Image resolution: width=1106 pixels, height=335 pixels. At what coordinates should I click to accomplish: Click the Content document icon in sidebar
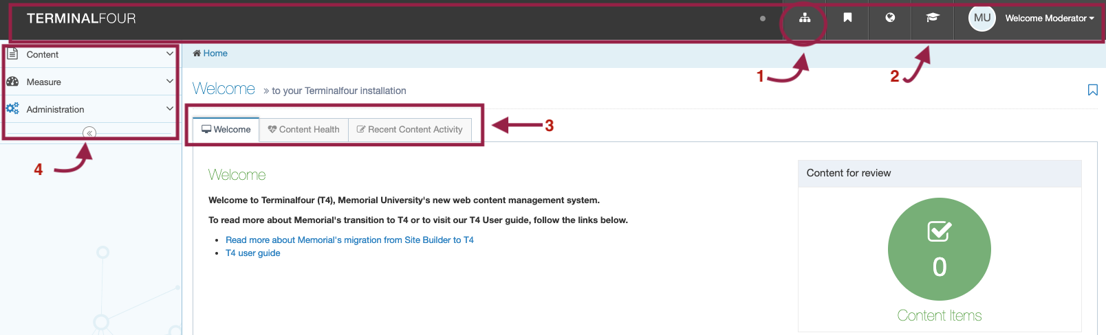12,54
